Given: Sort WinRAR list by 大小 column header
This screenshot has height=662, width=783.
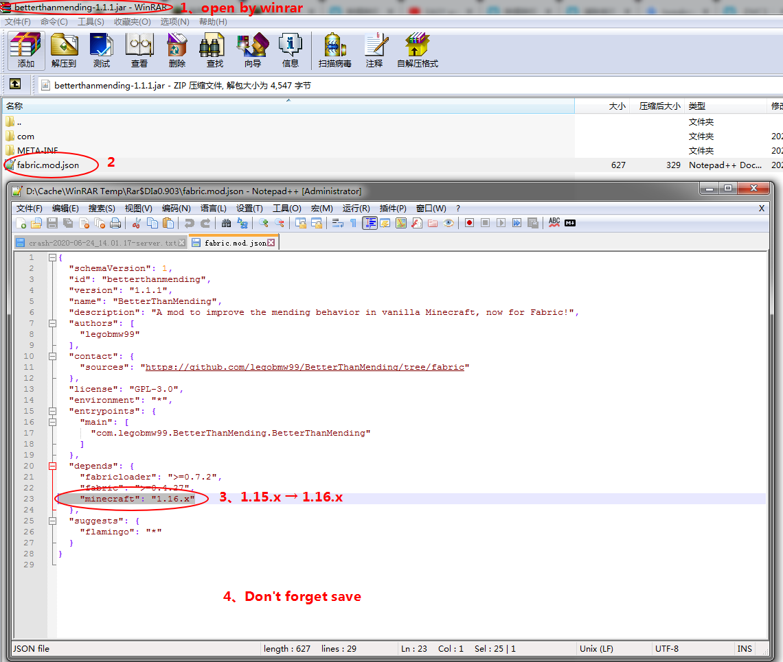Looking at the screenshot, I should click(602, 106).
